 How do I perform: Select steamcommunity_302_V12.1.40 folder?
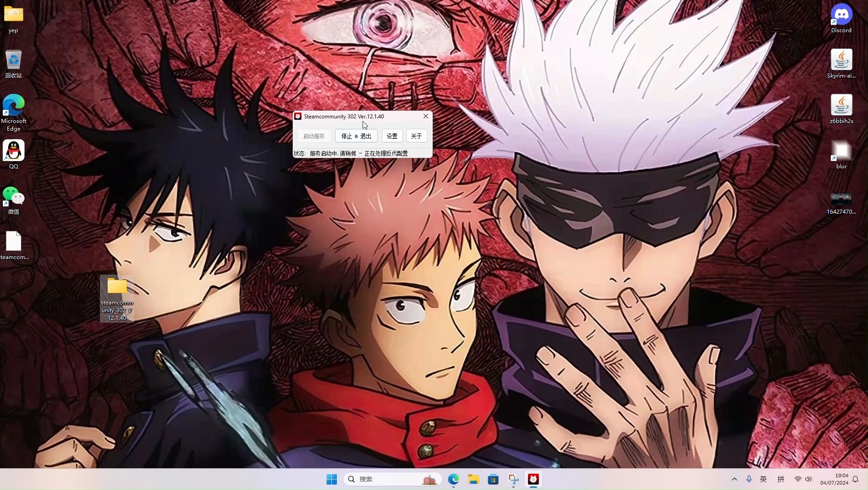click(117, 299)
